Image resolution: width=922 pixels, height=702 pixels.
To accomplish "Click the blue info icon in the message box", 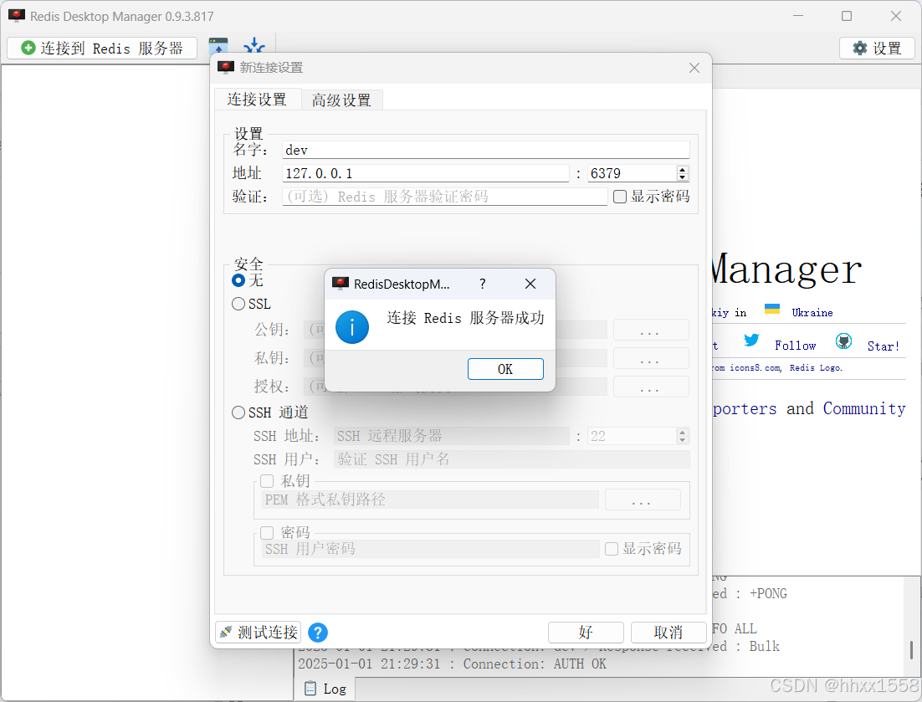I will pos(352,327).
